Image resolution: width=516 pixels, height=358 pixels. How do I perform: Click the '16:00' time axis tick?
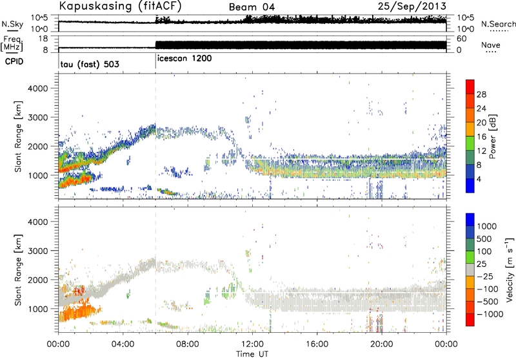click(317, 344)
